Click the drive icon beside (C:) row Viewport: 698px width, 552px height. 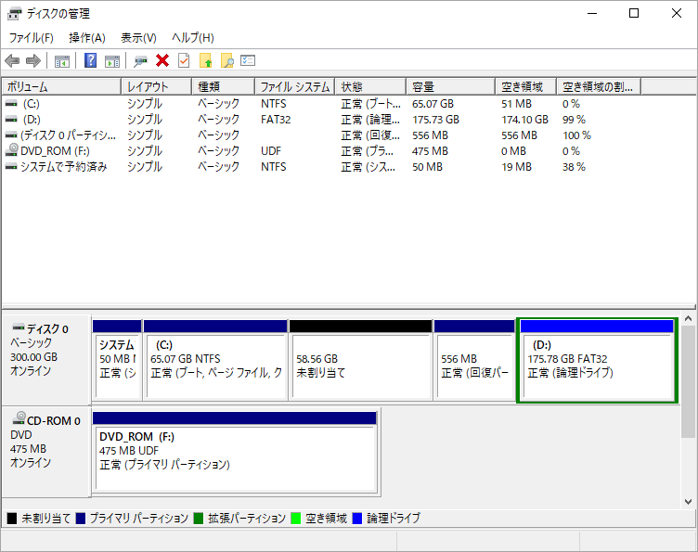11,104
